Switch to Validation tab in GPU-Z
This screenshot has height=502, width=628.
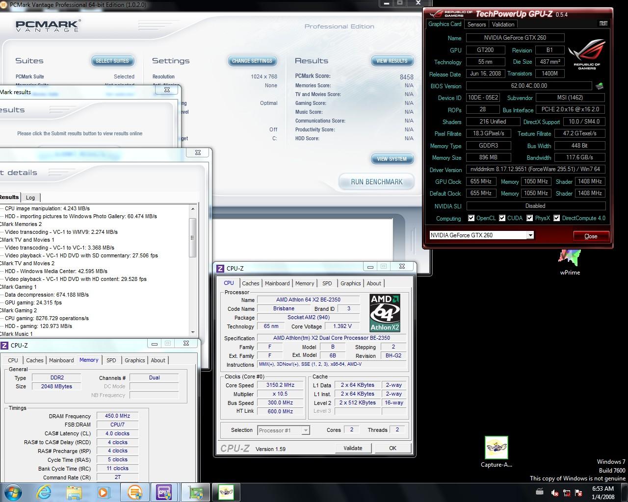[503, 25]
